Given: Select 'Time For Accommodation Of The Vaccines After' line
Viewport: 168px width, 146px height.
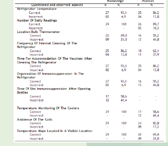Looking at the screenshot, I should (55, 59).
